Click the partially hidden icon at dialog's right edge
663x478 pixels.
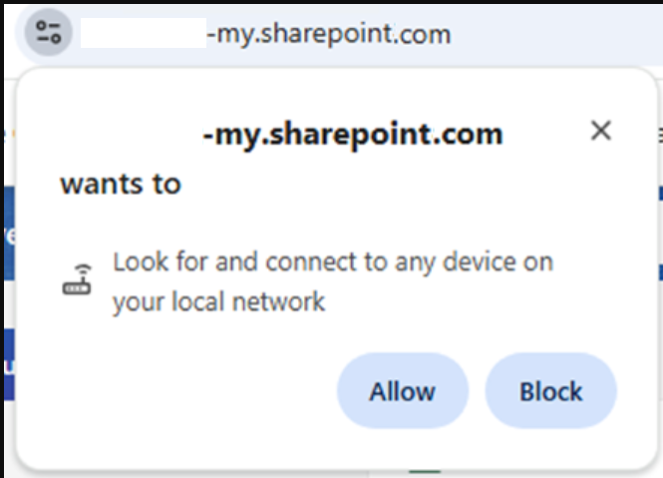[x=659, y=135]
